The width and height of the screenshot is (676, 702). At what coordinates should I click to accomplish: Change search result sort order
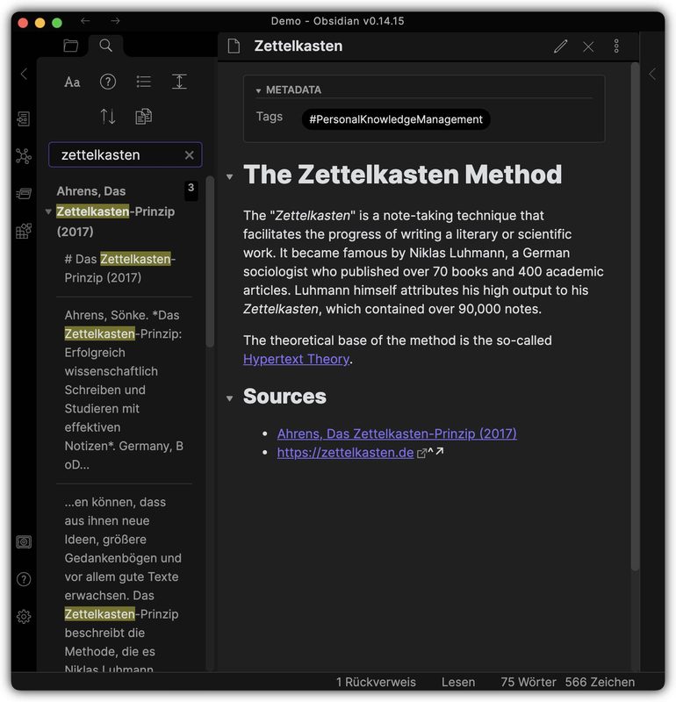107,117
